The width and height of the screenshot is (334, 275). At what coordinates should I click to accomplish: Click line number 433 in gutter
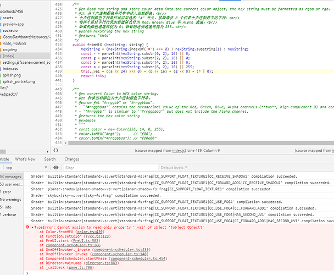58,45
